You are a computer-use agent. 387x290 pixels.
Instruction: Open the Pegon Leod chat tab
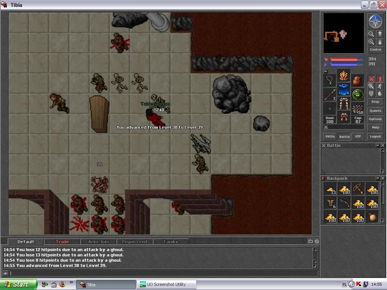click(135, 242)
